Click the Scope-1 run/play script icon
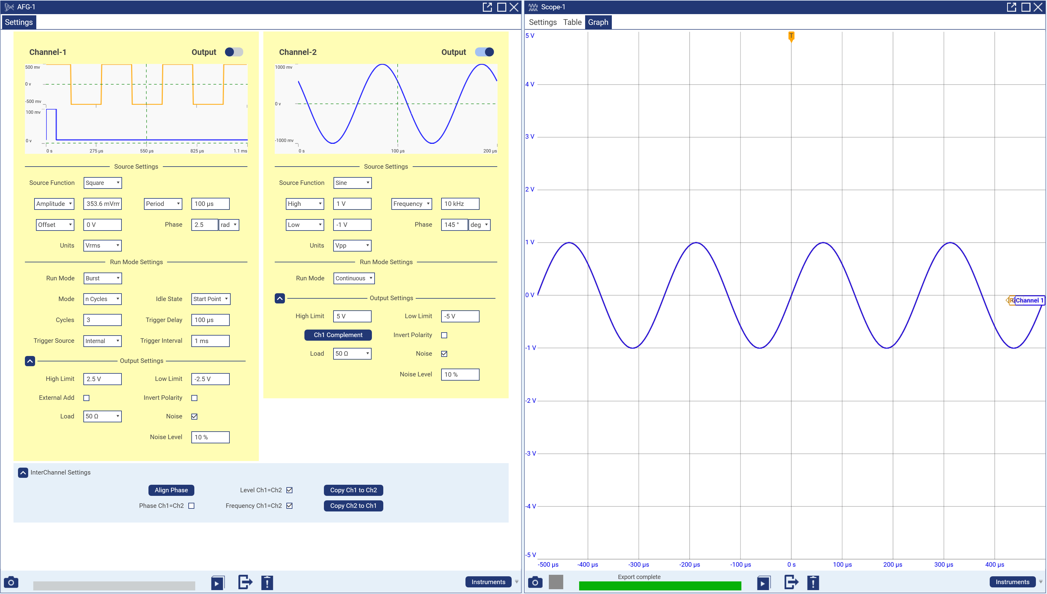1047x594 pixels. click(763, 583)
